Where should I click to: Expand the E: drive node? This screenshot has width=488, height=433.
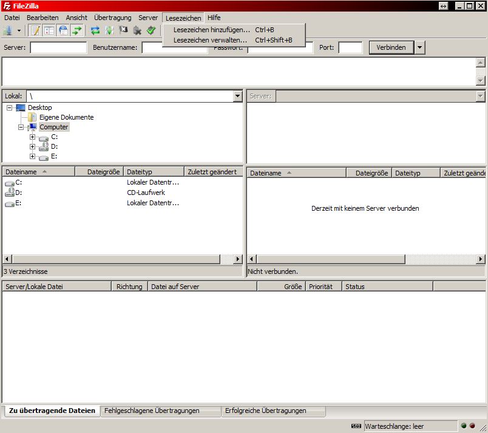[32, 156]
